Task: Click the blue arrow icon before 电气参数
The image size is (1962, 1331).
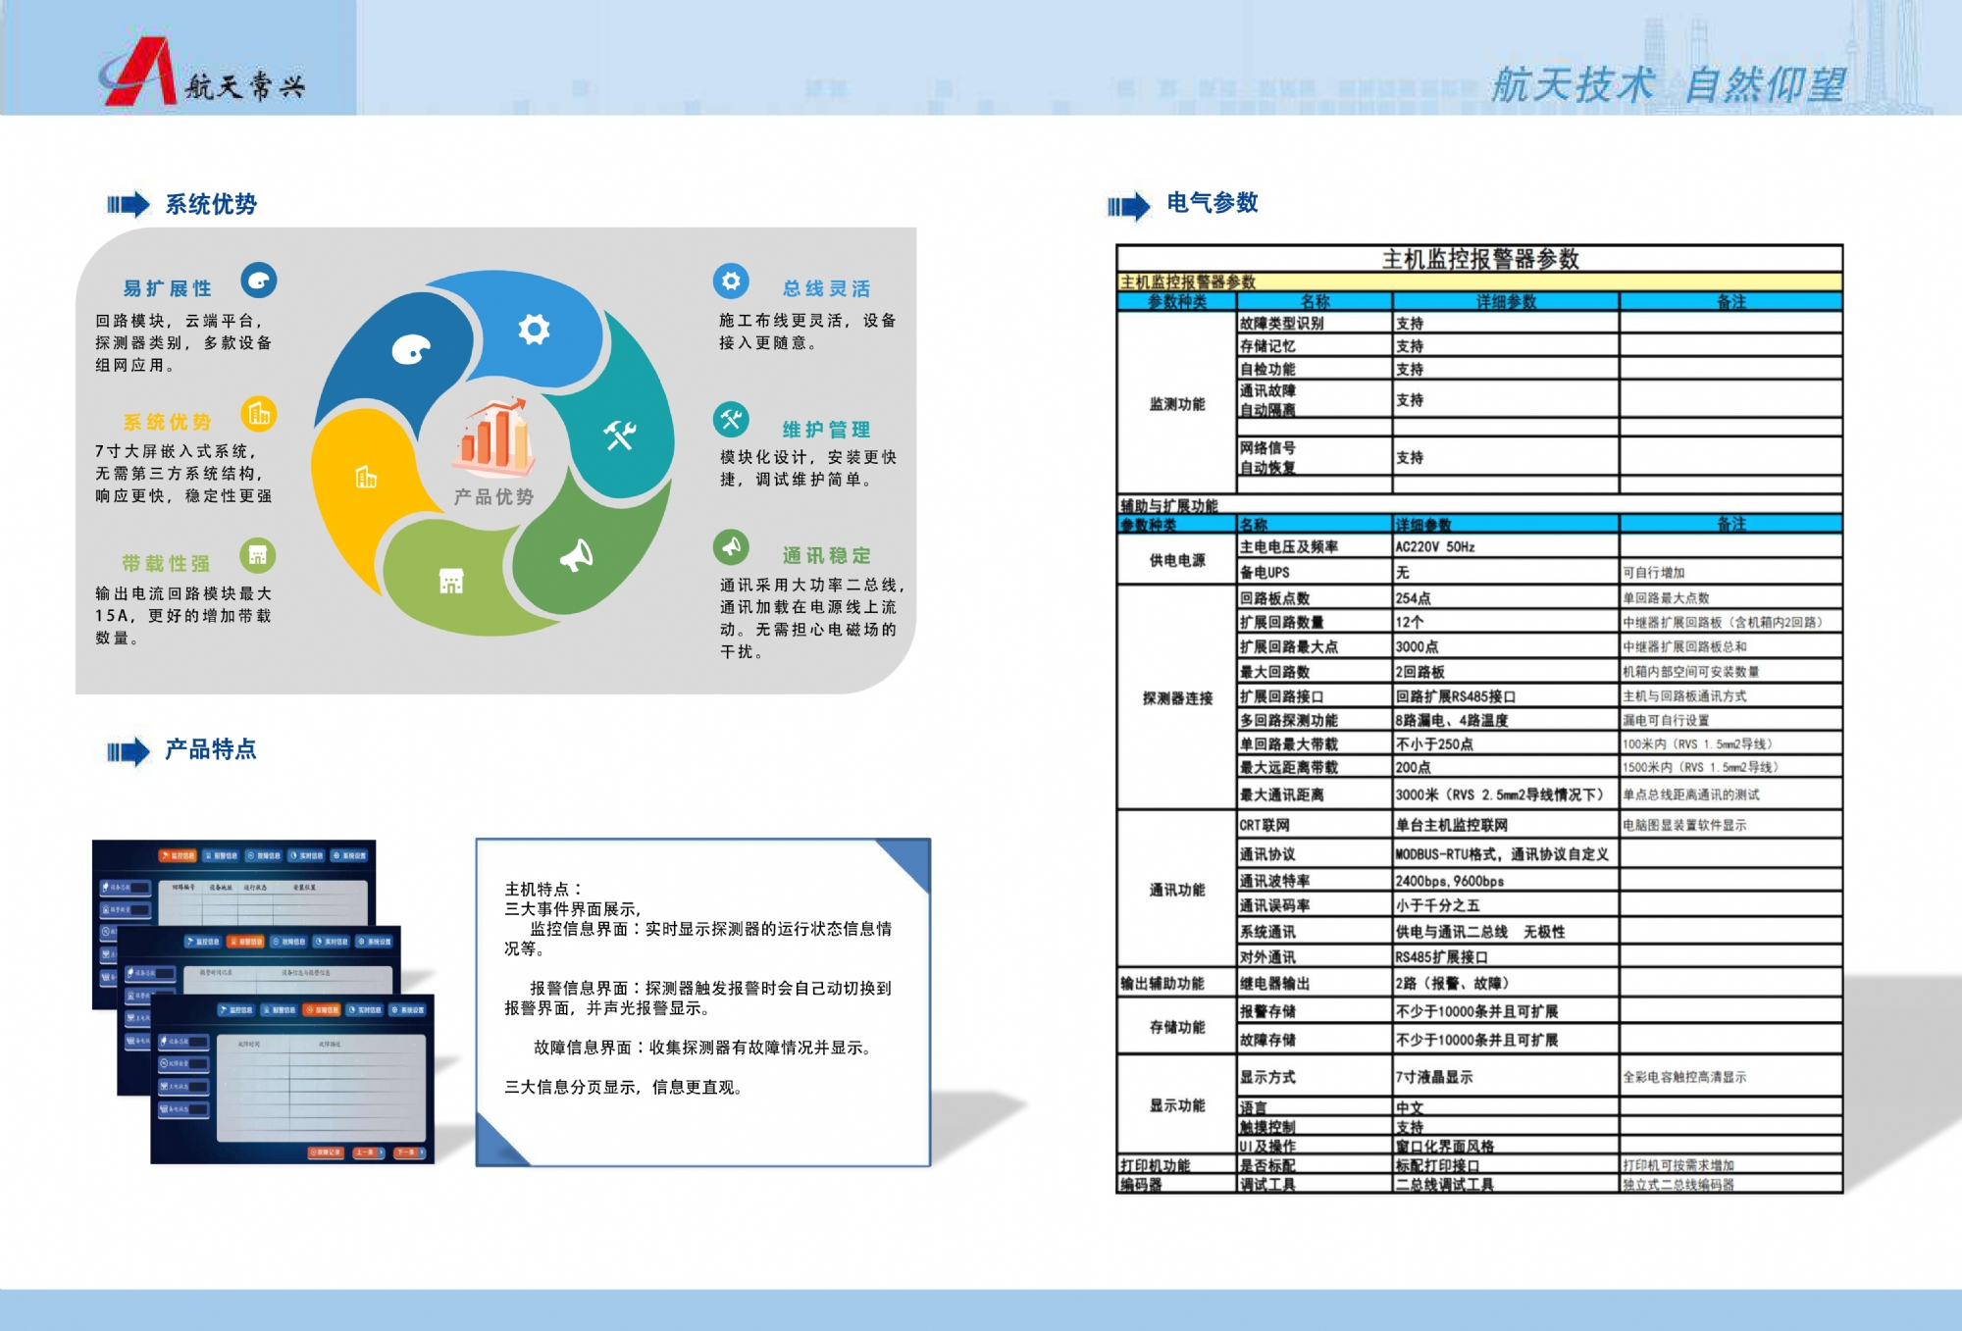Action: tap(1128, 206)
